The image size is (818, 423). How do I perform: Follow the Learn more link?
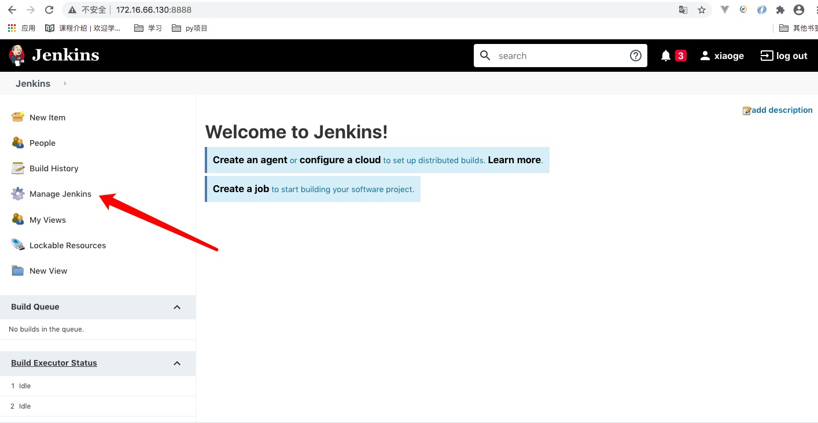click(514, 160)
